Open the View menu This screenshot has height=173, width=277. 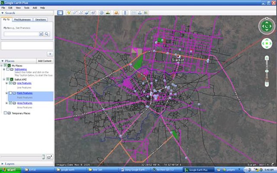click(x=18, y=8)
